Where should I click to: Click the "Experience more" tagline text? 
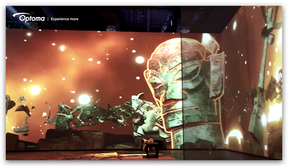[65, 19]
